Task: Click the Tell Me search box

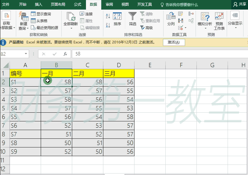Action: click(179, 4)
